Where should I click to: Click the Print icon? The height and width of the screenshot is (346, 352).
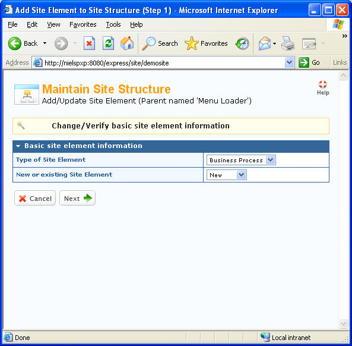click(x=288, y=43)
